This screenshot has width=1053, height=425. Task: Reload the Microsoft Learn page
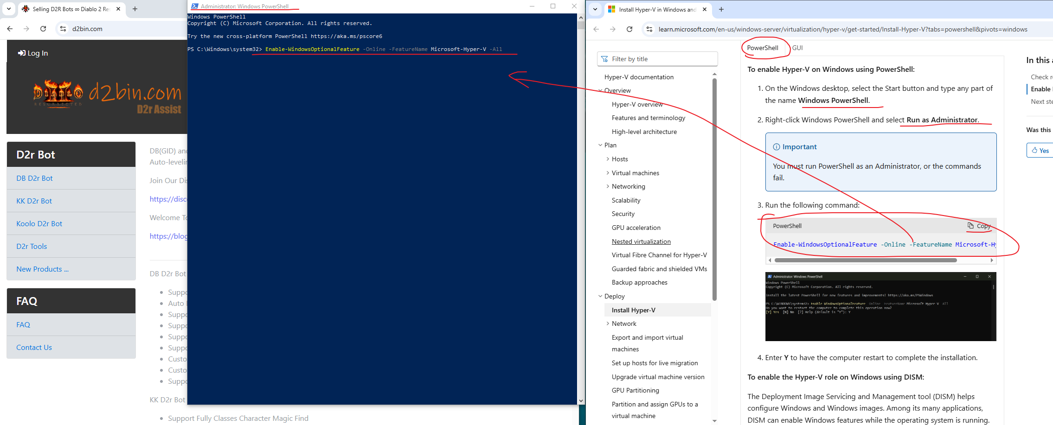pyautogui.click(x=629, y=29)
